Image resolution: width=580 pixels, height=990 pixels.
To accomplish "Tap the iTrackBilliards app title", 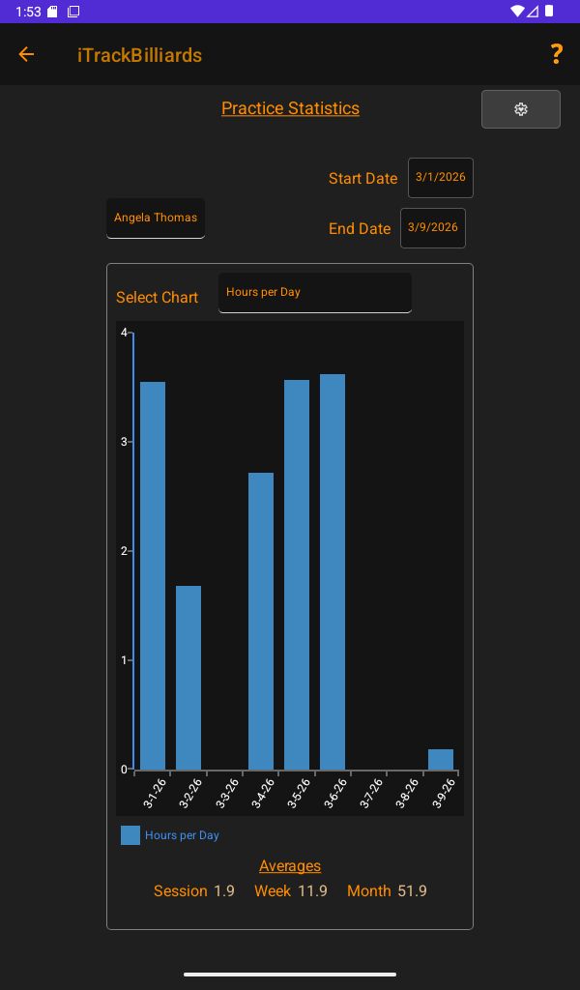I will [x=140, y=55].
